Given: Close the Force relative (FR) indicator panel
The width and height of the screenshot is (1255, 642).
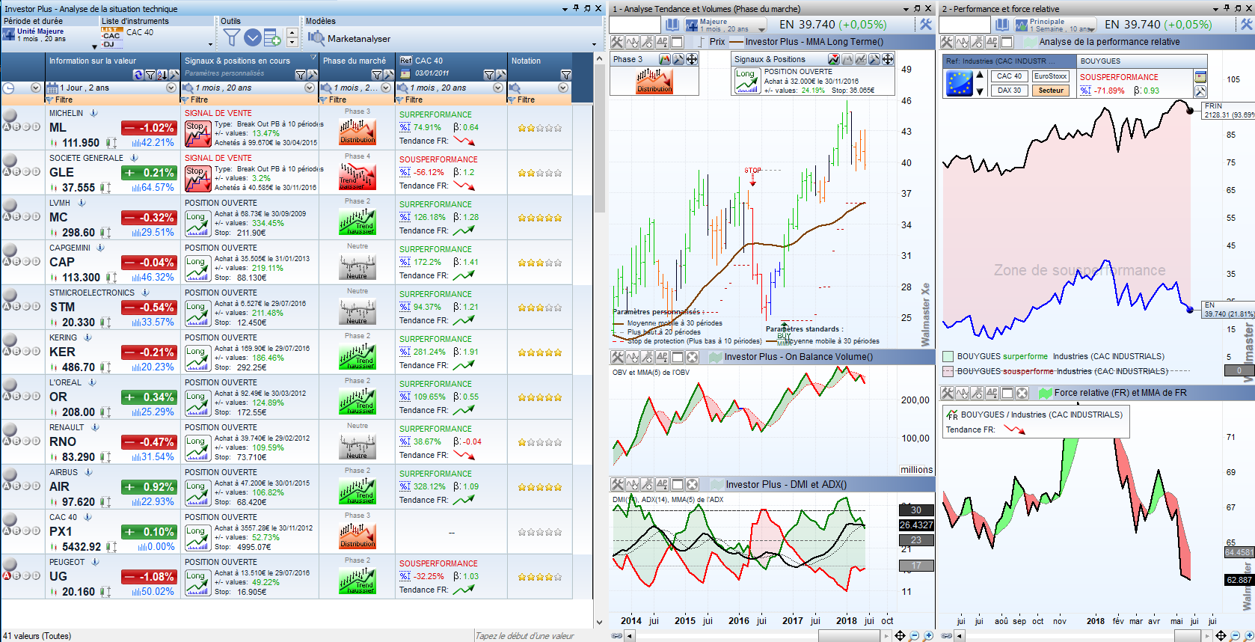Looking at the screenshot, I should pos(1023,393).
